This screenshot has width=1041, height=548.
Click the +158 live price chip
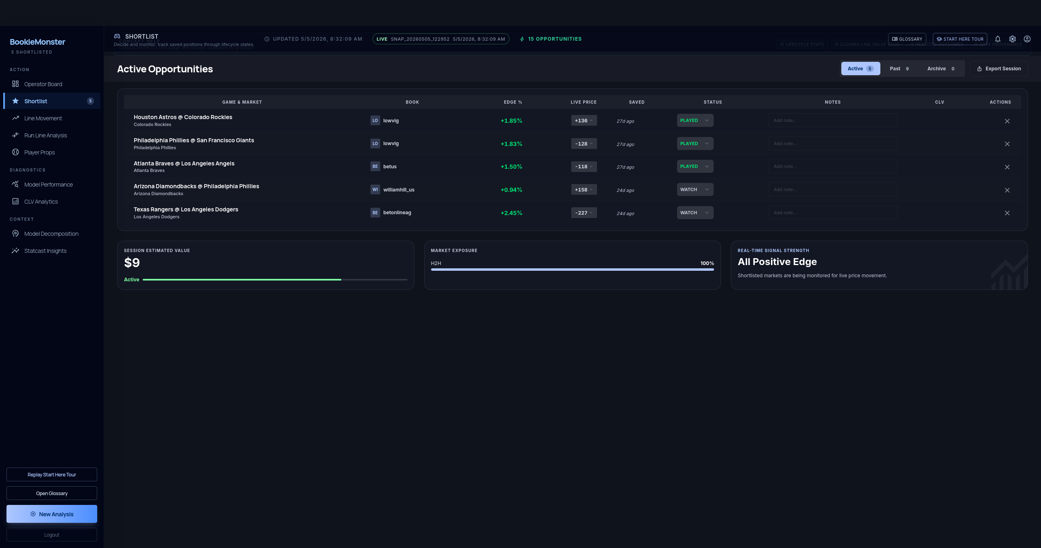[x=584, y=190]
